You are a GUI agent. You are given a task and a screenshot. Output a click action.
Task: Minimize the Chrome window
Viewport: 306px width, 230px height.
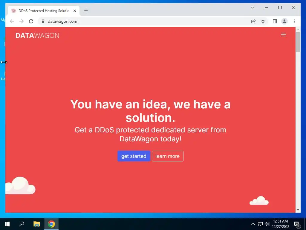[x=266, y=7]
